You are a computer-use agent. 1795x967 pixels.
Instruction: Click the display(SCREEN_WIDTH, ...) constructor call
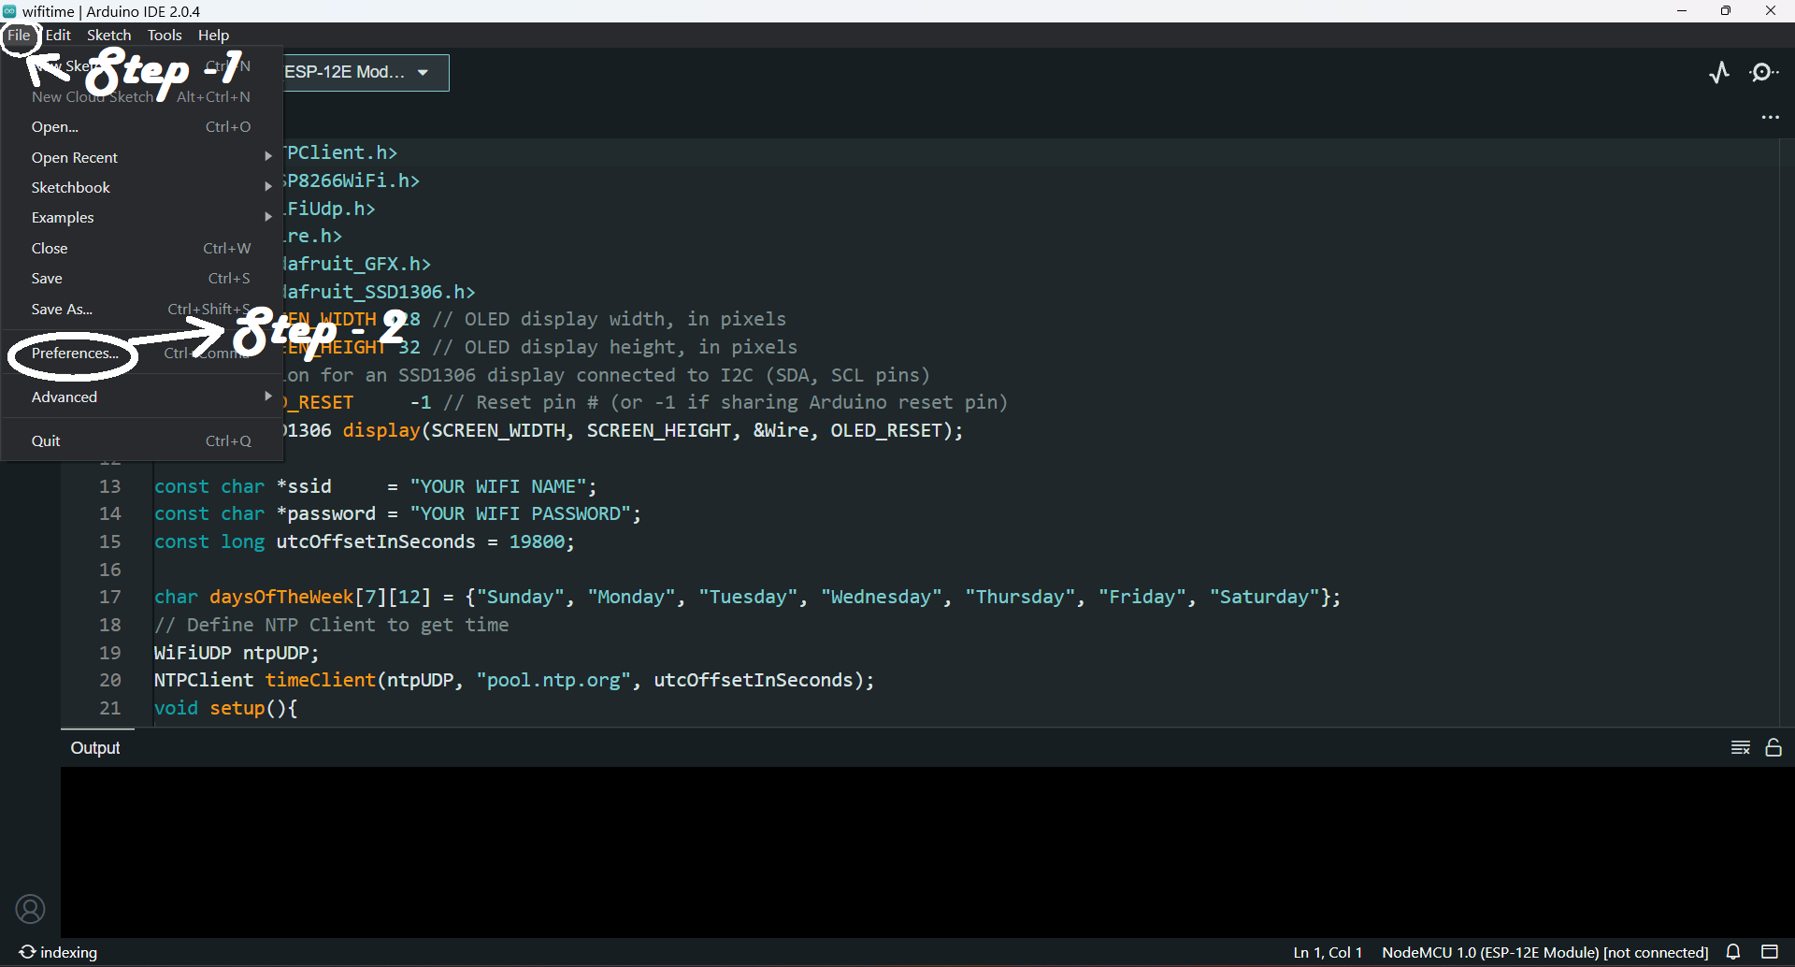point(653,430)
